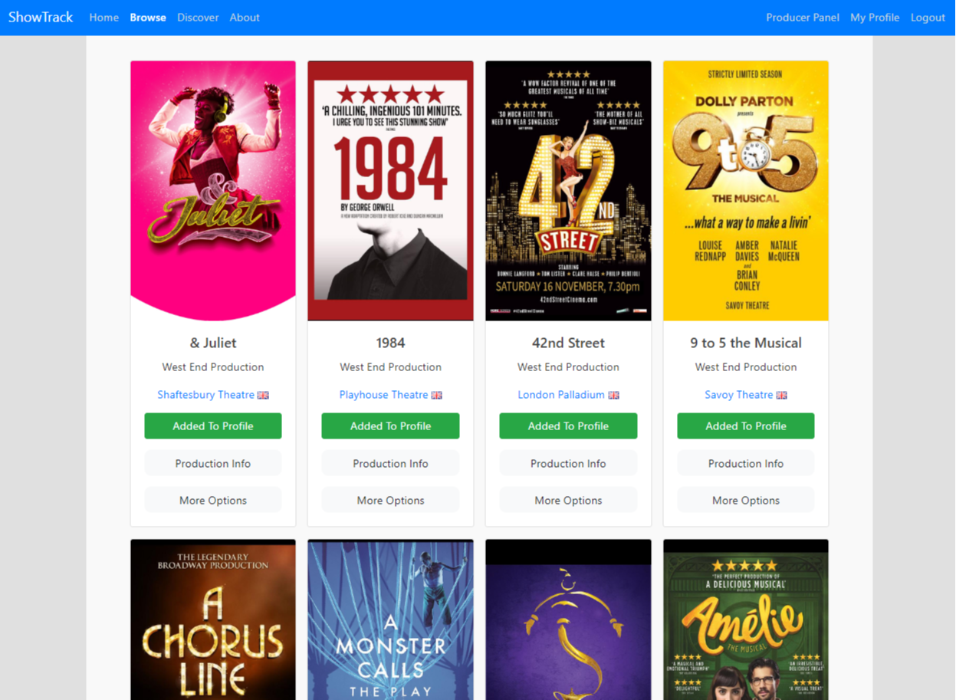Open More Options for 9 to 5

745,500
